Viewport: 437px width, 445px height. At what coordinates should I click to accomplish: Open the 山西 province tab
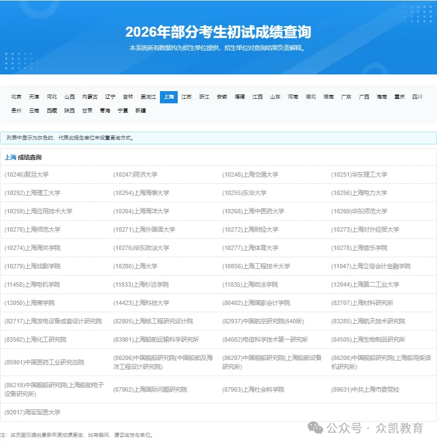pos(69,97)
